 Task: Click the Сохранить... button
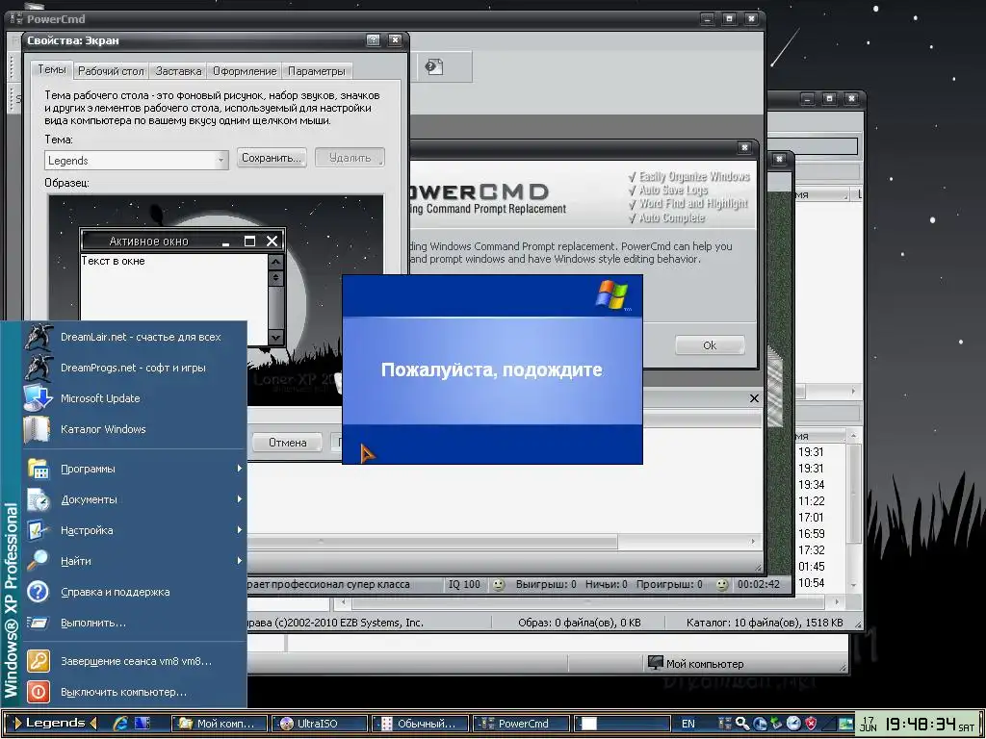coord(272,158)
